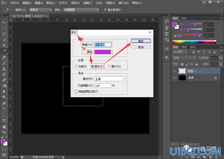This screenshot has height=159, width=224.
Task: Select the Clone Stamp tool
Action: pos(4,69)
